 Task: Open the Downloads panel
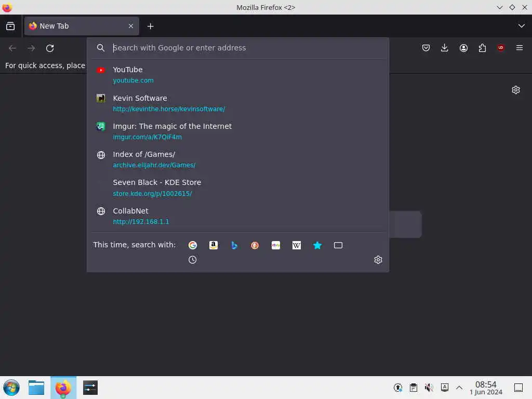445,48
